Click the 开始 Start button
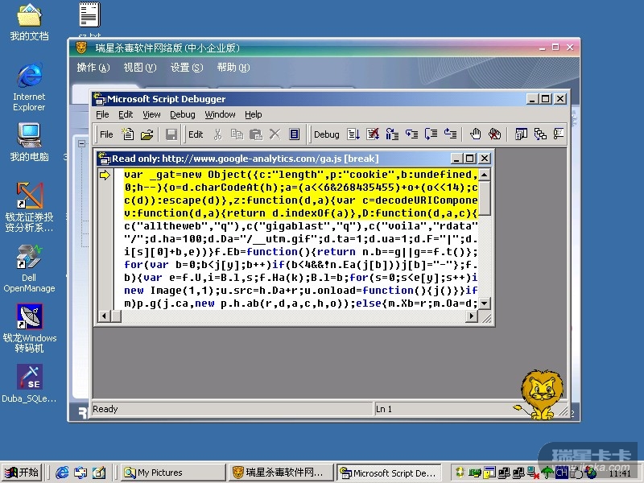This screenshot has width=644, height=483. (21, 473)
